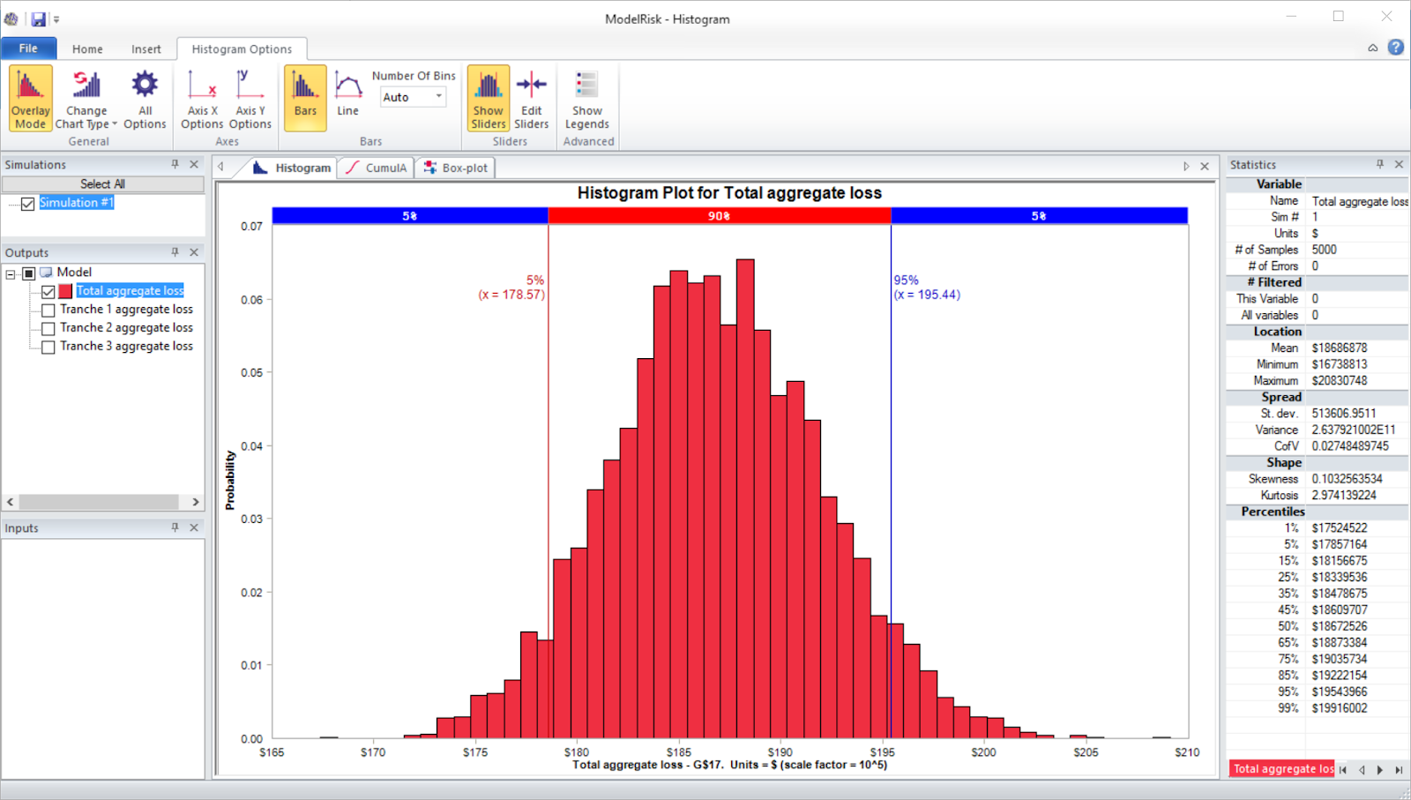This screenshot has height=800, width=1411.
Task: Open the Help button
Action: (1396, 47)
